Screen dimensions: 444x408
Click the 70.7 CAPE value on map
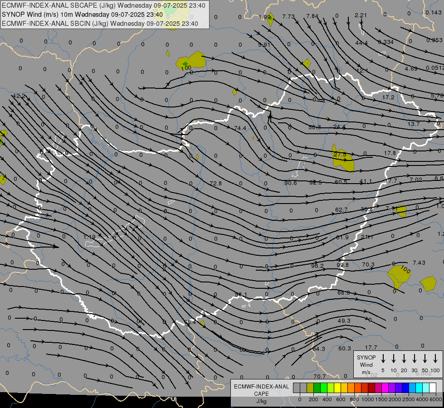pos(320,376)
